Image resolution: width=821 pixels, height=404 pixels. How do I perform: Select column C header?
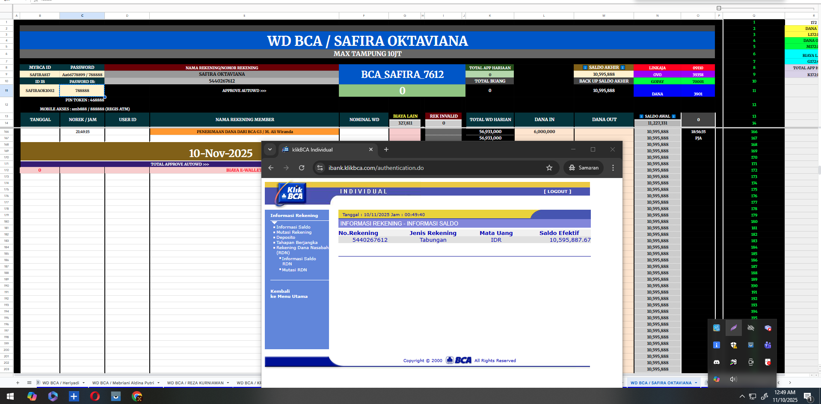pos(82,16)
